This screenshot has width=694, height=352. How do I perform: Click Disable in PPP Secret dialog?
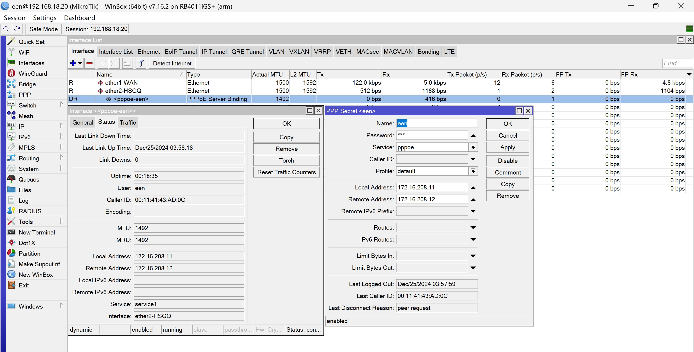click(x=507, y=161)
